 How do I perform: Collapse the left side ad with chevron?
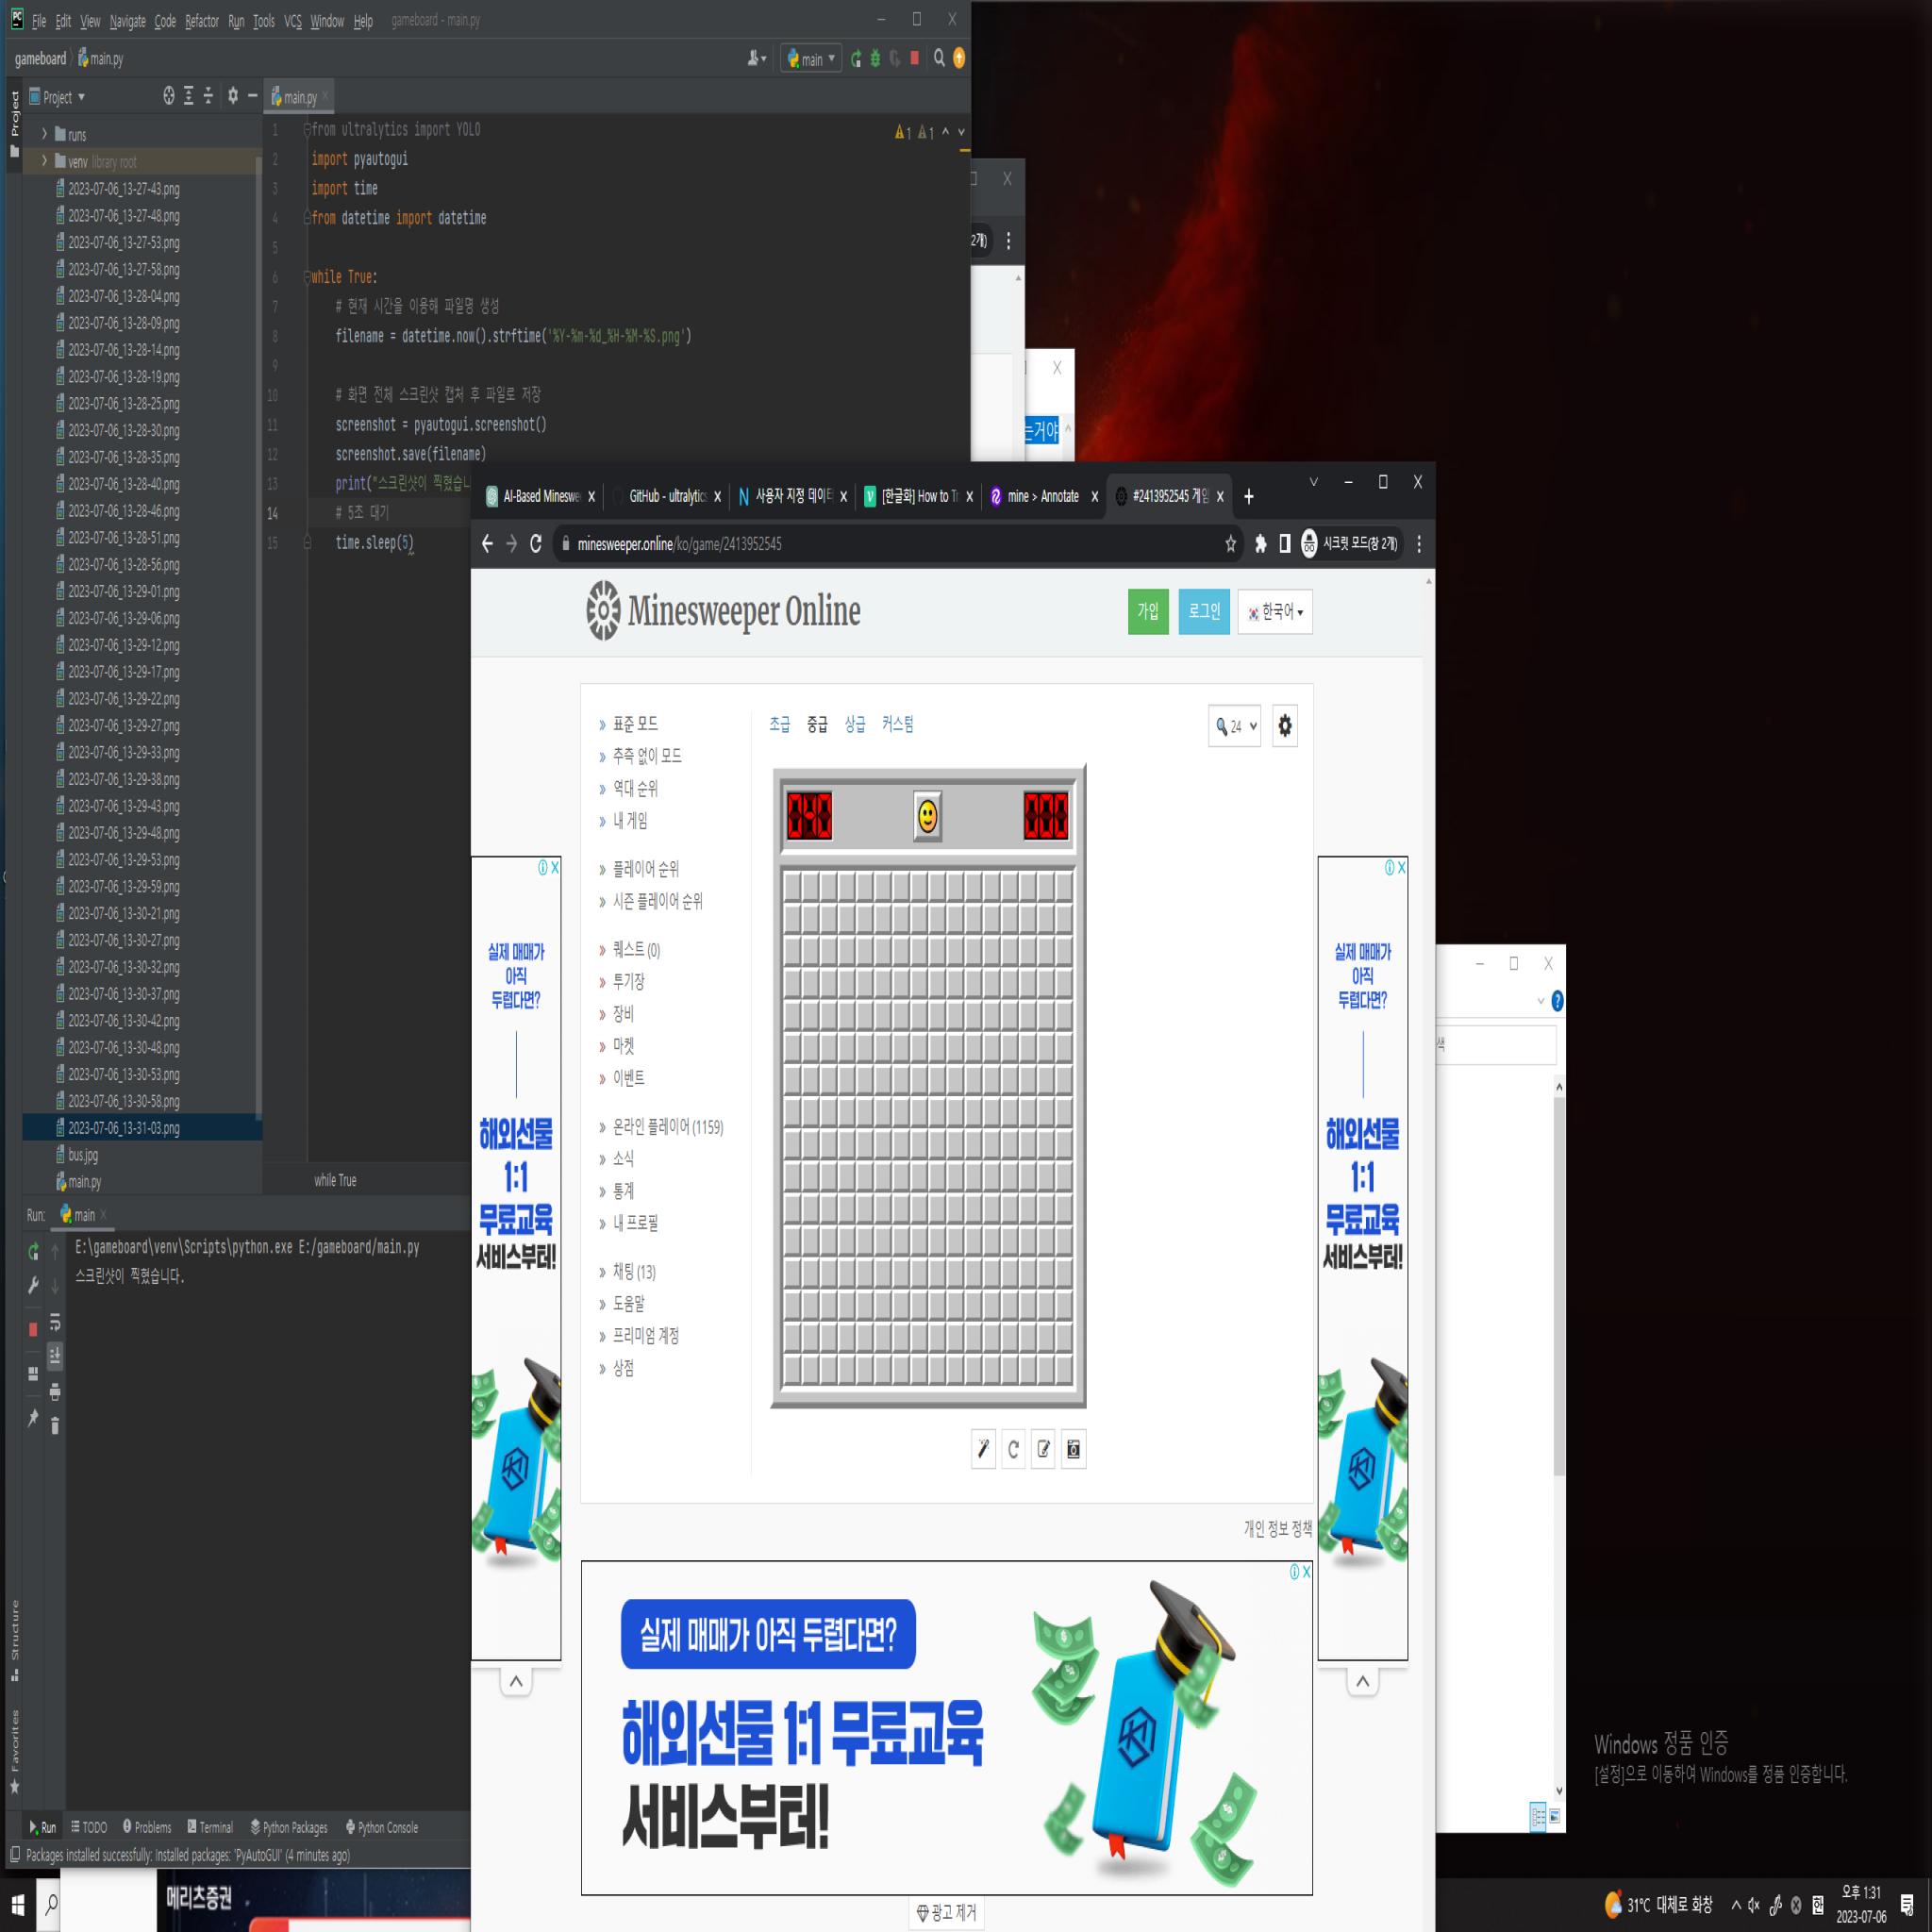pyautogui.click(x=516, y=1682)
